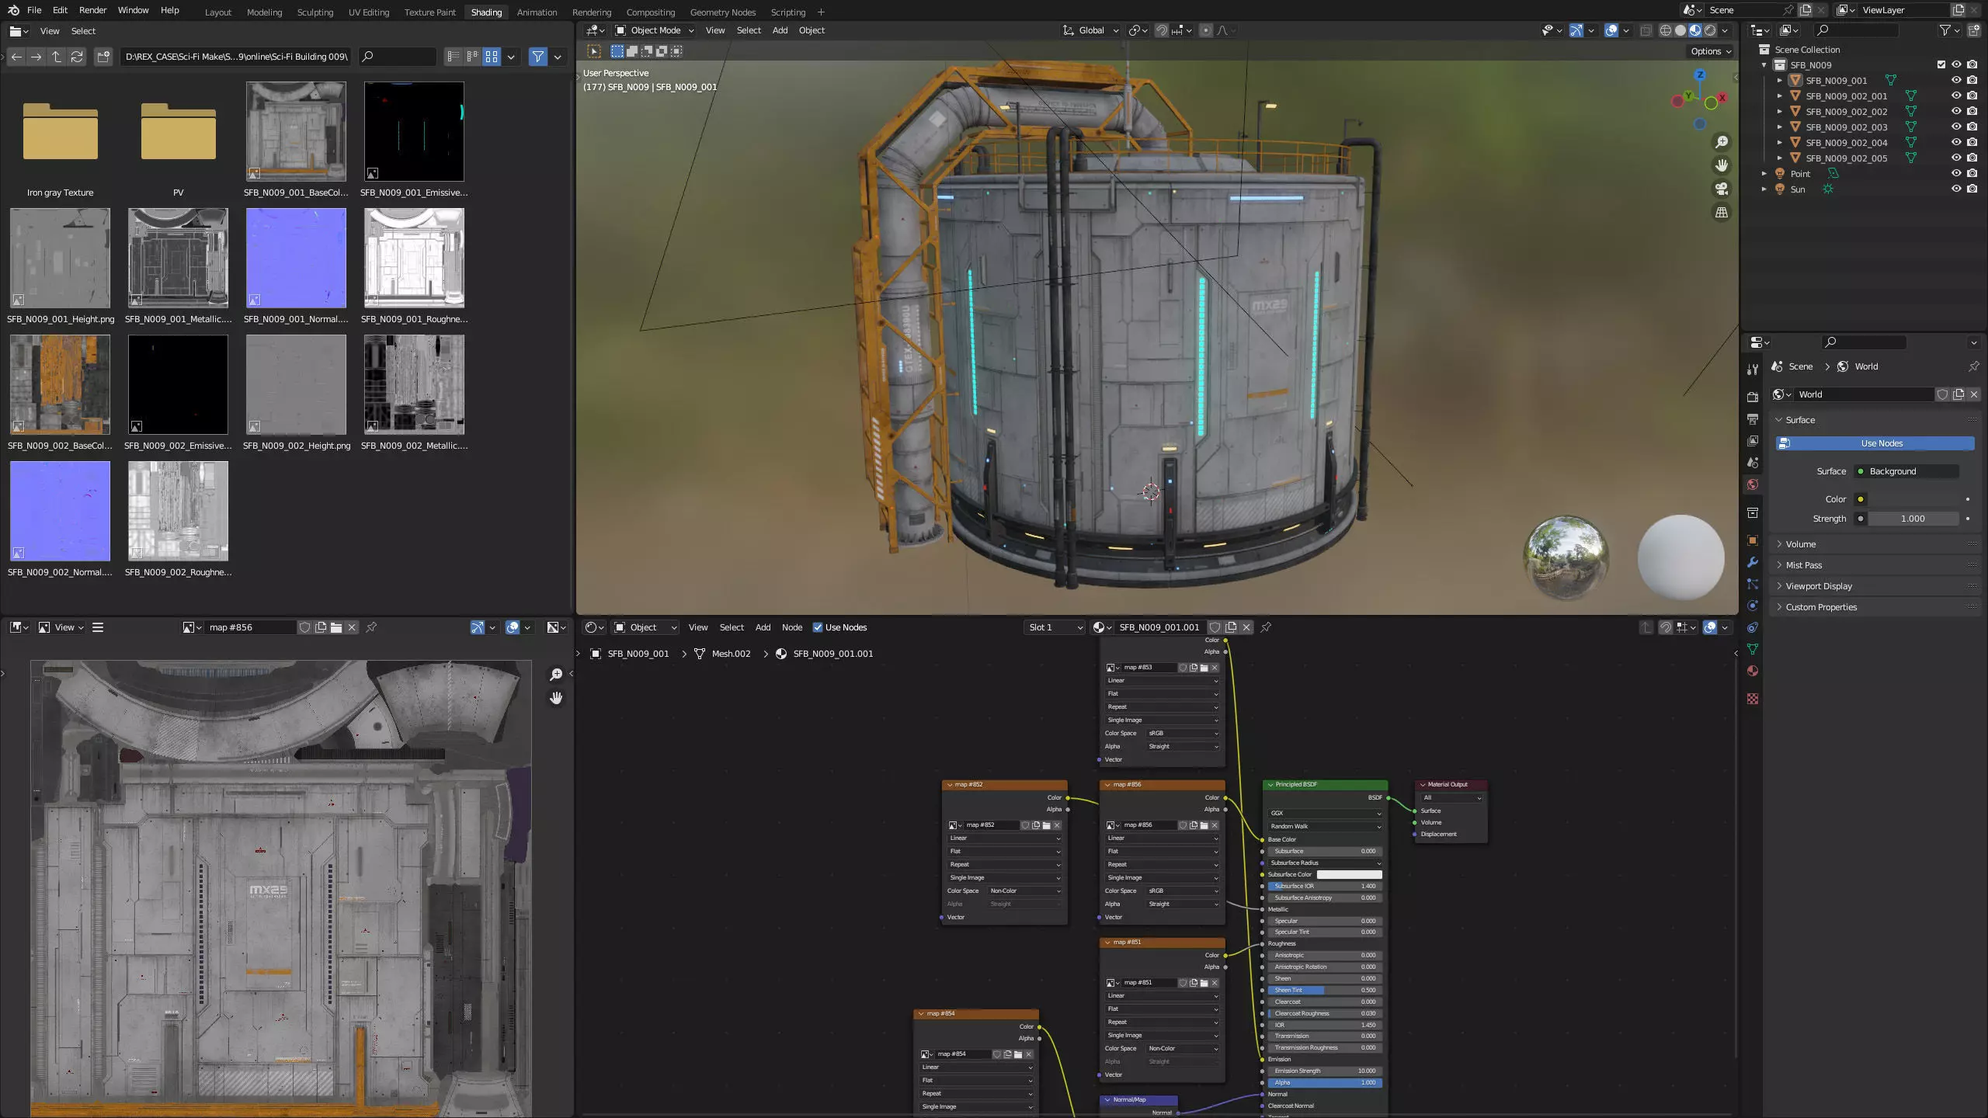Hide the Sun light with eye icon
Image resolution: width=1988 pixels, height=1118 pixels.
point(1956,189)
